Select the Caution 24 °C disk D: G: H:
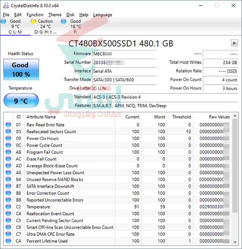Screen dimensions: 242x249 click(x=45, y=27)
